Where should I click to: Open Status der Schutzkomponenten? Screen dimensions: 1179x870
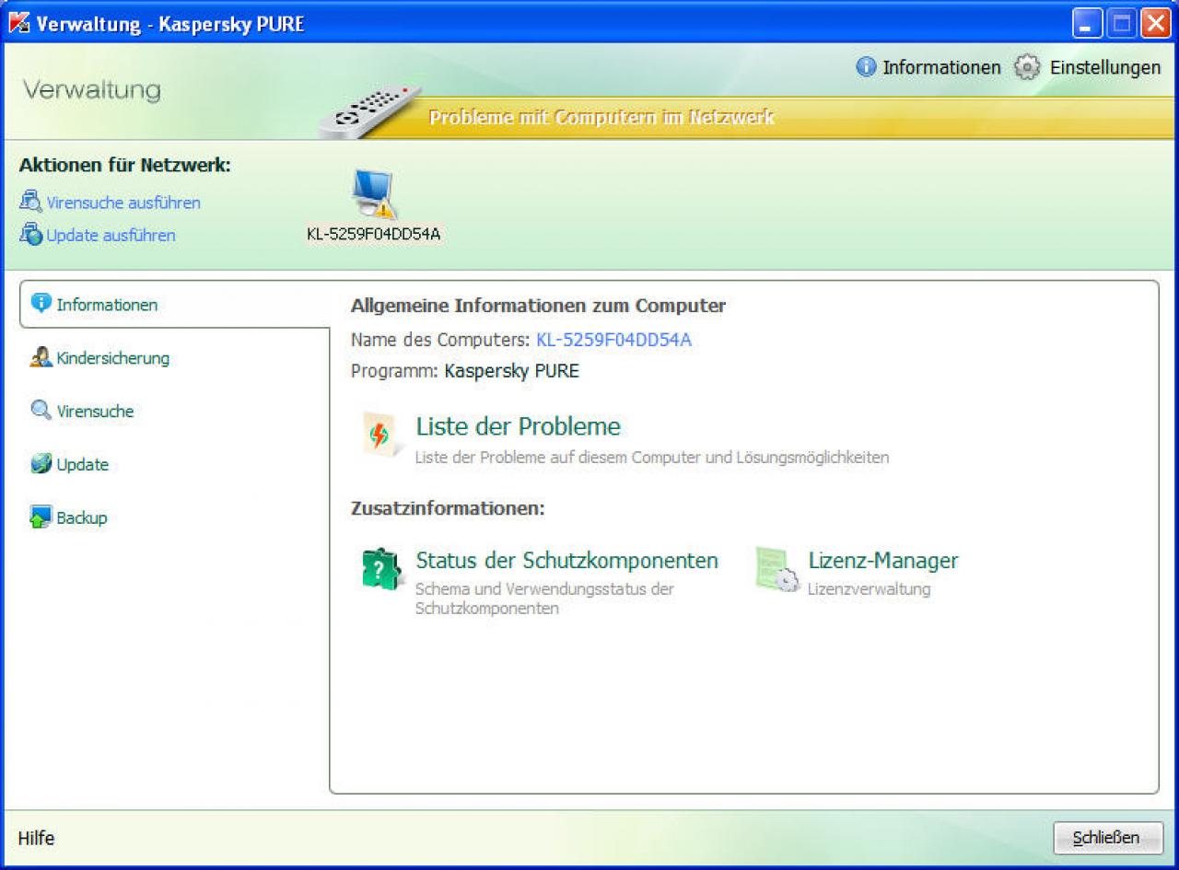click(566, 560)
